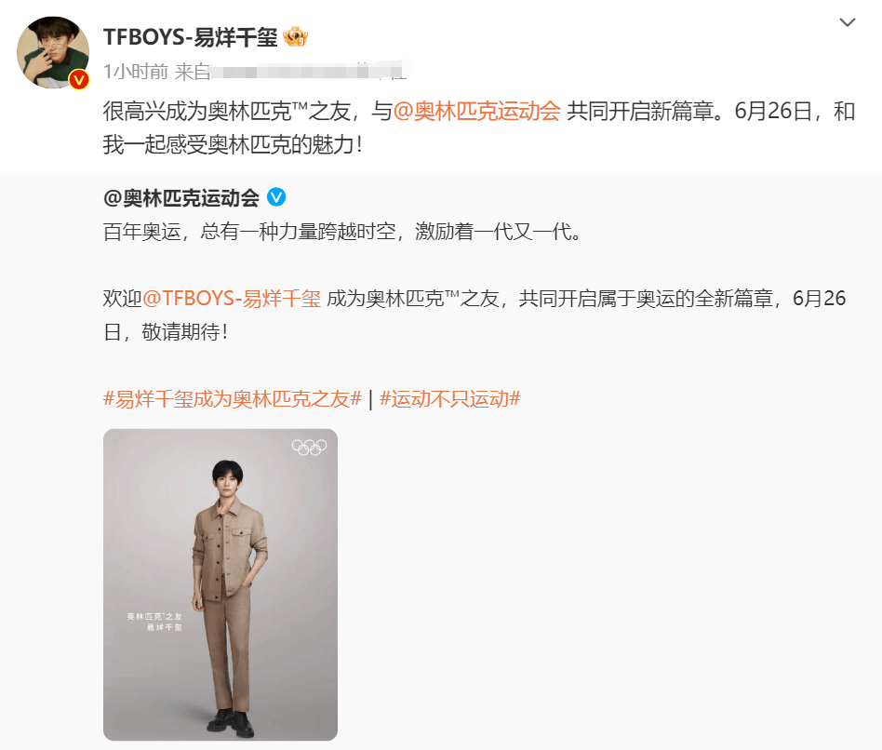Open the poster's round profile avatar
This screenshot has width=882, height=750.
tap(53, 52)
